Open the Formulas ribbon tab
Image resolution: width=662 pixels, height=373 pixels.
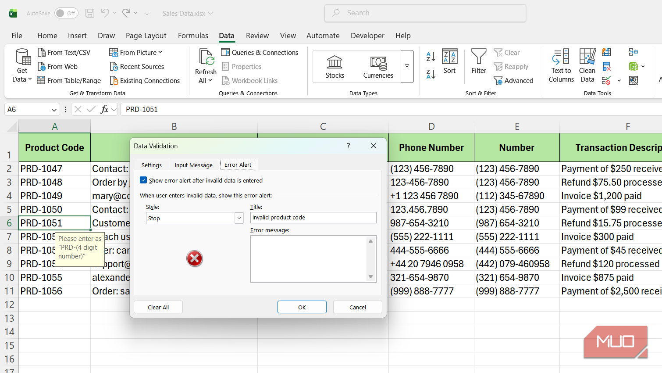pos(193,36)
